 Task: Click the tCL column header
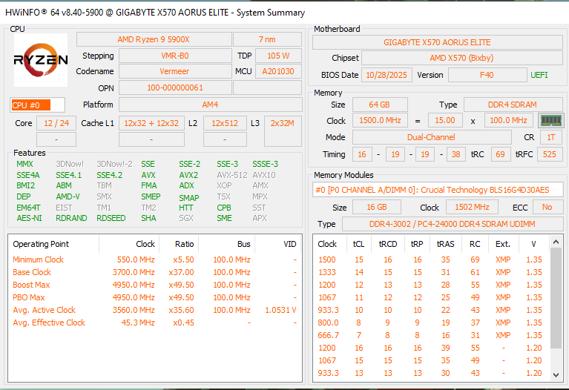pyautogui.click(x=358, y=244)
